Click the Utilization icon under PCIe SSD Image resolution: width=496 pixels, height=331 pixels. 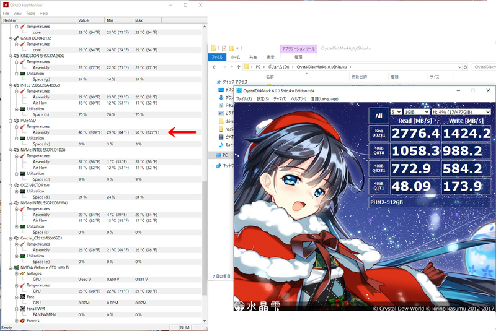pos(22,138)
